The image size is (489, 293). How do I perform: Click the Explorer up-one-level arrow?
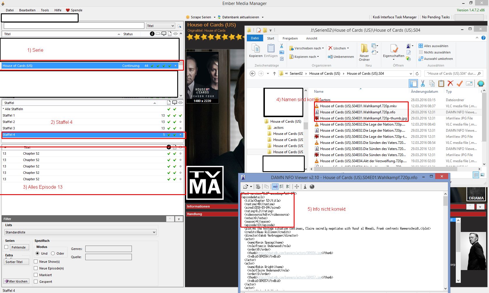[x=274, y=74]
